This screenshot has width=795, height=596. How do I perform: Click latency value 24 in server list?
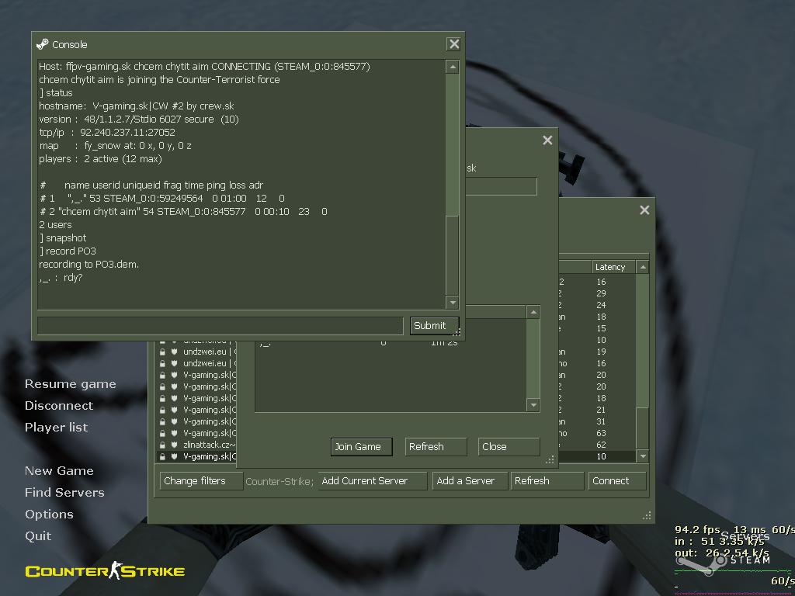pyautogui.click(x=601, y=305)
